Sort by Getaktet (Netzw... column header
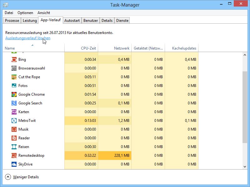This screenshot has height=187, width=250. 148,48
